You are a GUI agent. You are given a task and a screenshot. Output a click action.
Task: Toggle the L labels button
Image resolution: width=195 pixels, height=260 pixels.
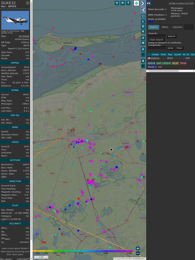pos(143,22)
